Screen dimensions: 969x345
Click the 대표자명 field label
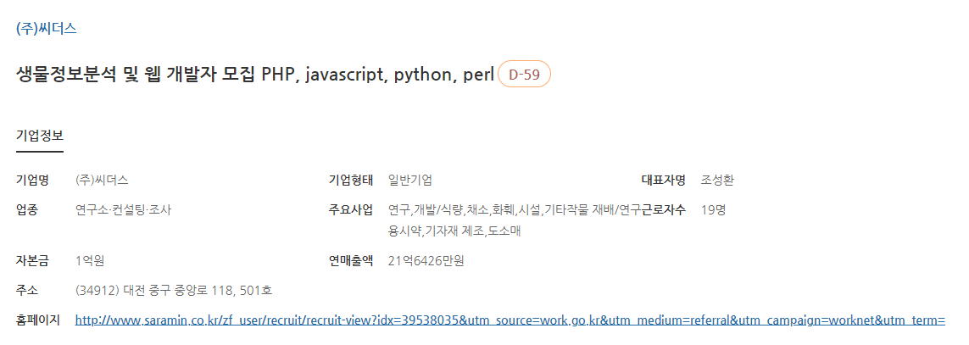tap(663, 181)
